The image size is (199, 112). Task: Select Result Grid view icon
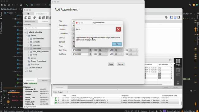pyautogui.click(x=178, y=63)
